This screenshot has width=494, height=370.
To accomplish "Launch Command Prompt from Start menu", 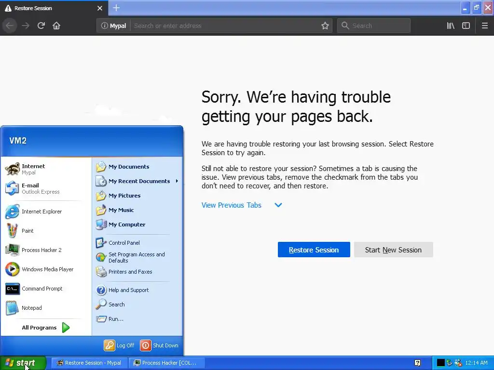I will tap(46, 289).
